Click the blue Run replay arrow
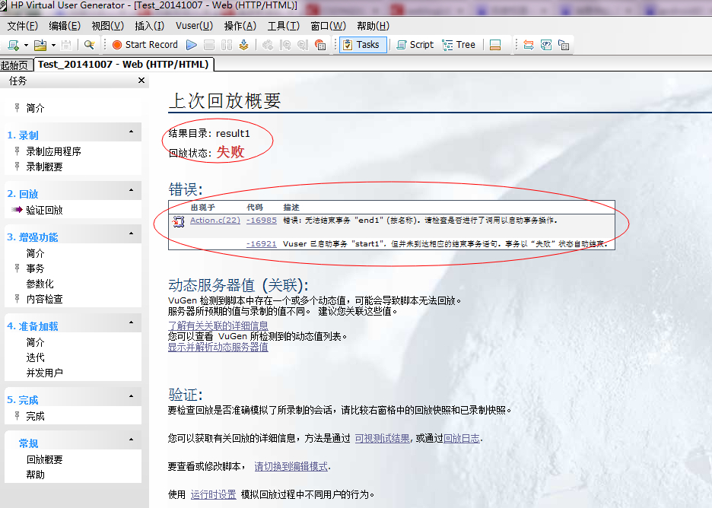The height and width of the screenshot is (508, 712). 192,45
